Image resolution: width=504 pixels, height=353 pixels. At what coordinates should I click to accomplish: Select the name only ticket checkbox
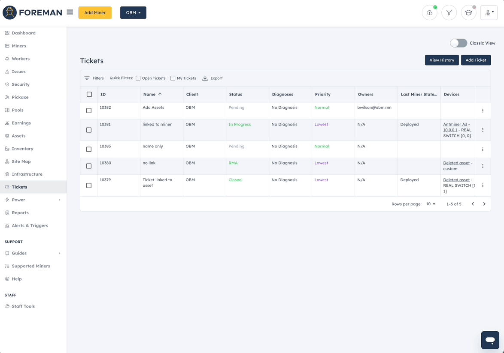(89, 150)
